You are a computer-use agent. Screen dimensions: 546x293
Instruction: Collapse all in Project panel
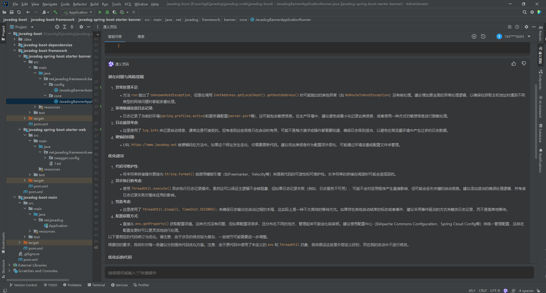pyautogui.click(x=72, y=27)
